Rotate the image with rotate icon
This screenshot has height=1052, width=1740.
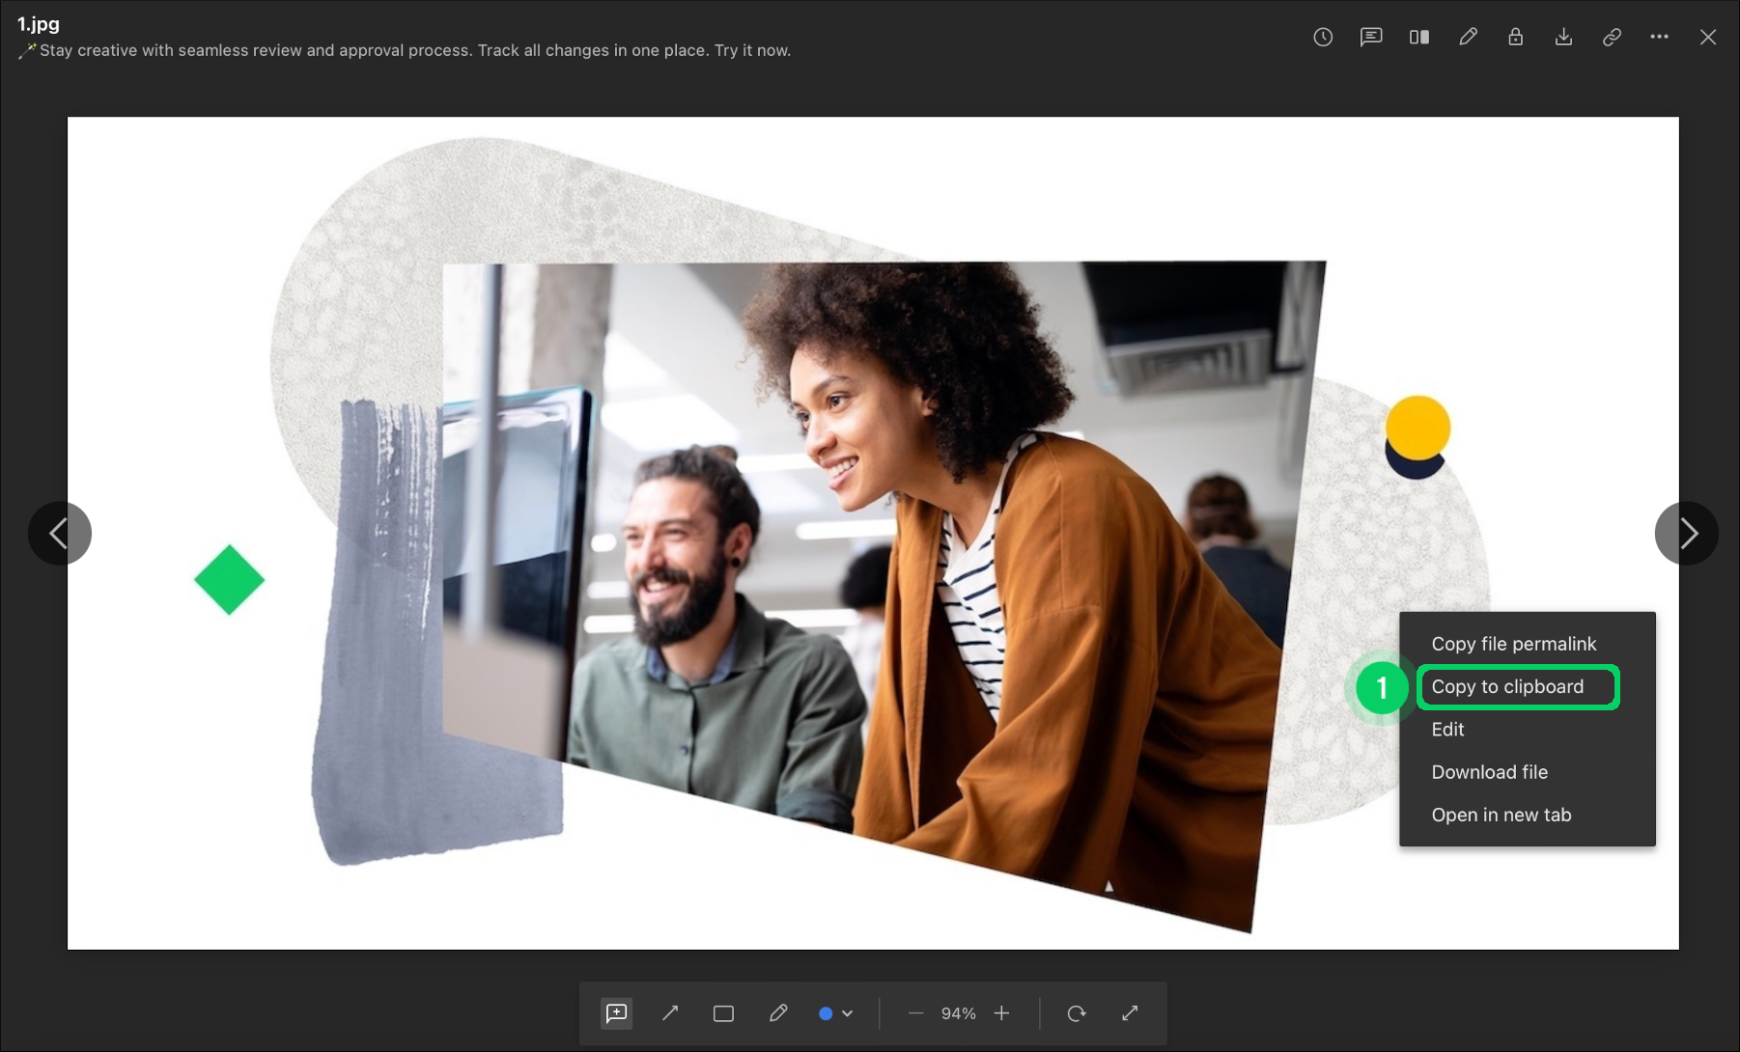point(1076,1013)
